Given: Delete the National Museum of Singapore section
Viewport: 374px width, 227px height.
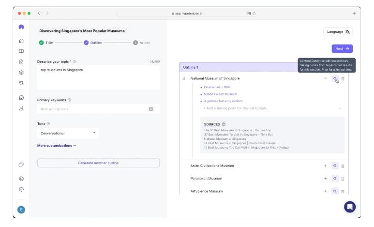Looking at the screenshot, I should coord(343,78).
